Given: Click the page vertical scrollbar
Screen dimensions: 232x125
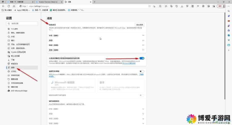Looking at the screenshot, I should click(x=225, y=56).
